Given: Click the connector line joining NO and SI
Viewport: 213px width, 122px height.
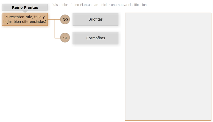Looking at the screenshot, I should tap(55, 29).
